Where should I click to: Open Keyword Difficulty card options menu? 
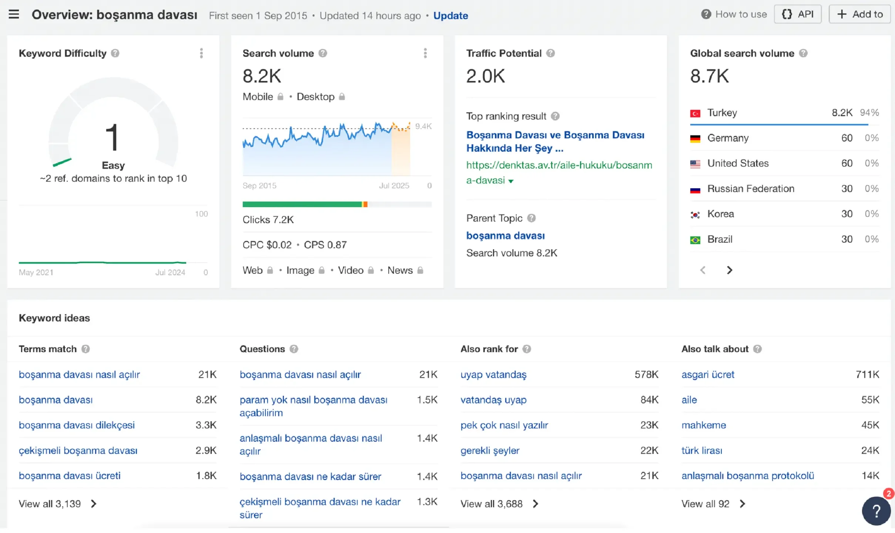click(201, 53)
